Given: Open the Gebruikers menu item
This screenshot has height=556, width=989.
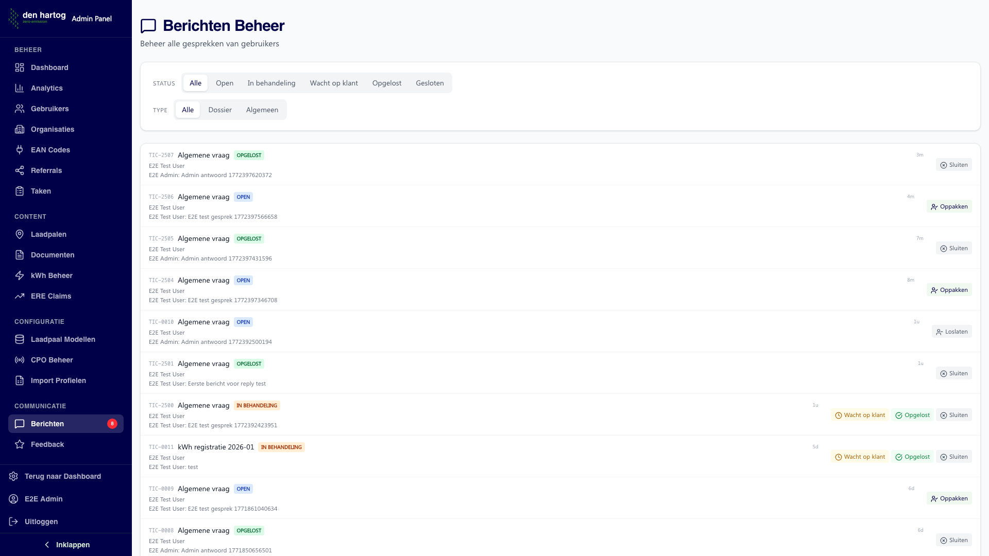Looking at the screenshot, I should [49, 109].
